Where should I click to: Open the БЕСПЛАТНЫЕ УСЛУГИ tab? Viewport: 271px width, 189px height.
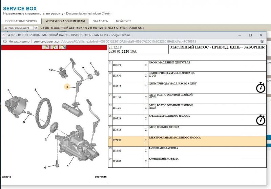click(21, 21)
